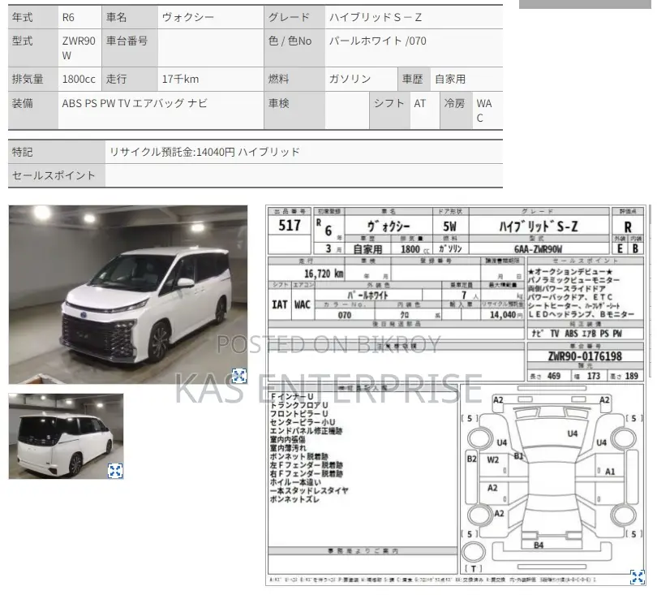Select the 型式 label cell
This screenshot has height=595, width=657.
tap(33, 48)
